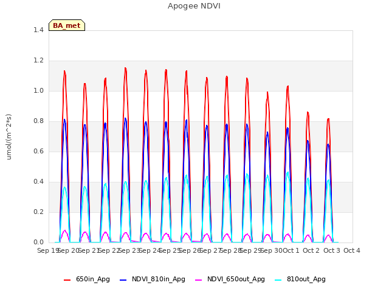389x291 pixels.
Task: Click the magenta peak of the Sep 20 curve
Action: (x=65, y=230)
